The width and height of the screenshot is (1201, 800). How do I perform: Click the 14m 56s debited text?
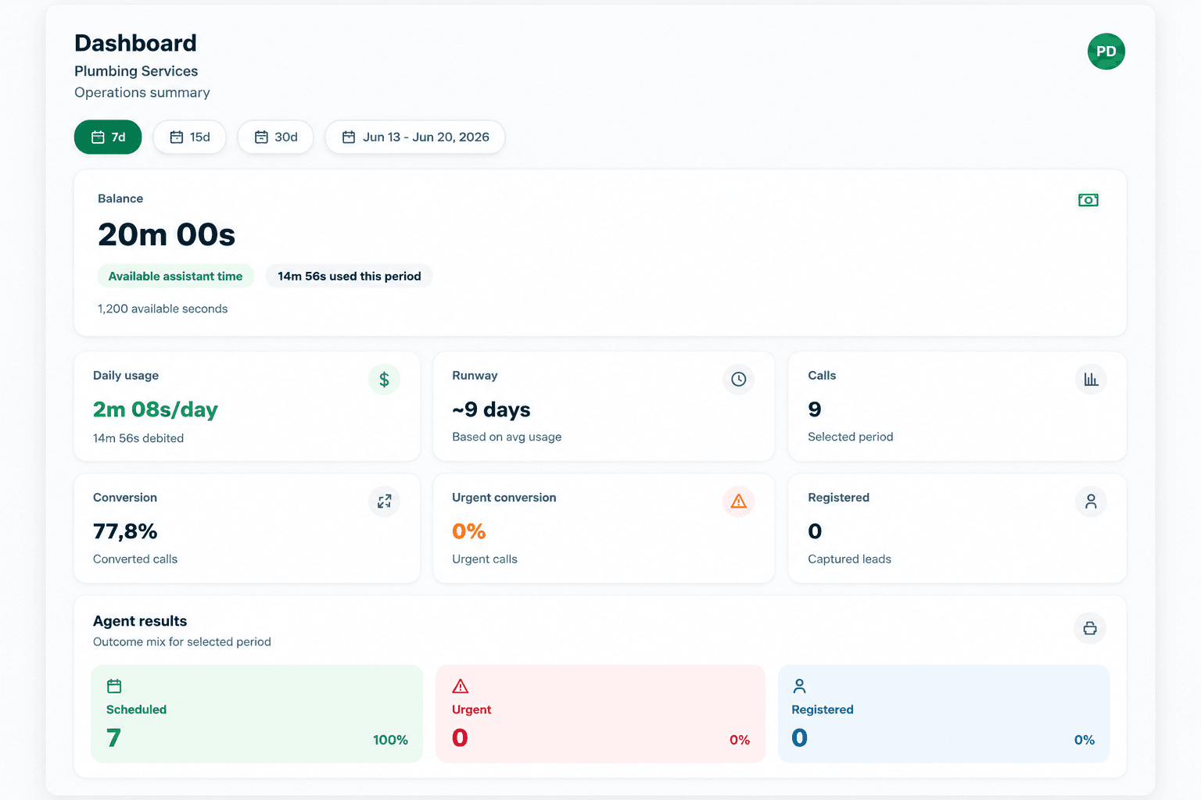point(138,438)
